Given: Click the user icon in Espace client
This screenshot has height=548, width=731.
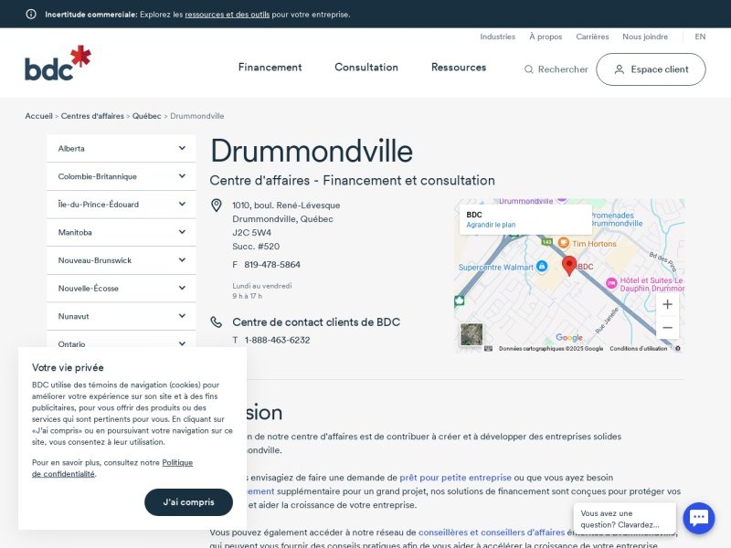Looking at the screenshot, I should tap(620, 69).
